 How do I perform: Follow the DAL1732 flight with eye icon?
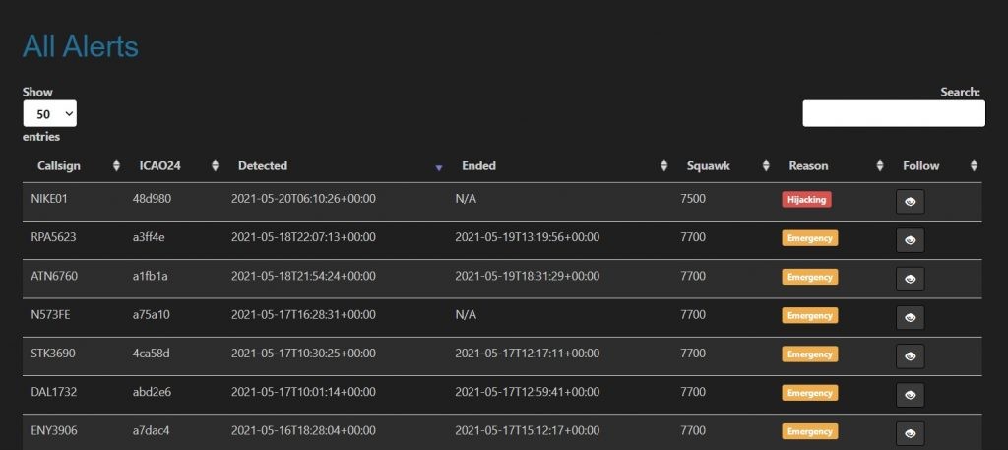point(910,395)
